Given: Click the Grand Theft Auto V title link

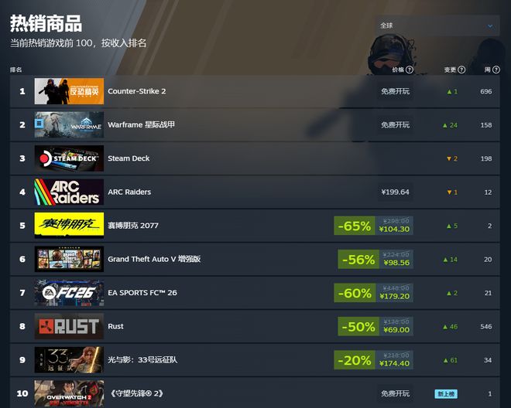Looking at the screenshot, I should pos(154,259).
